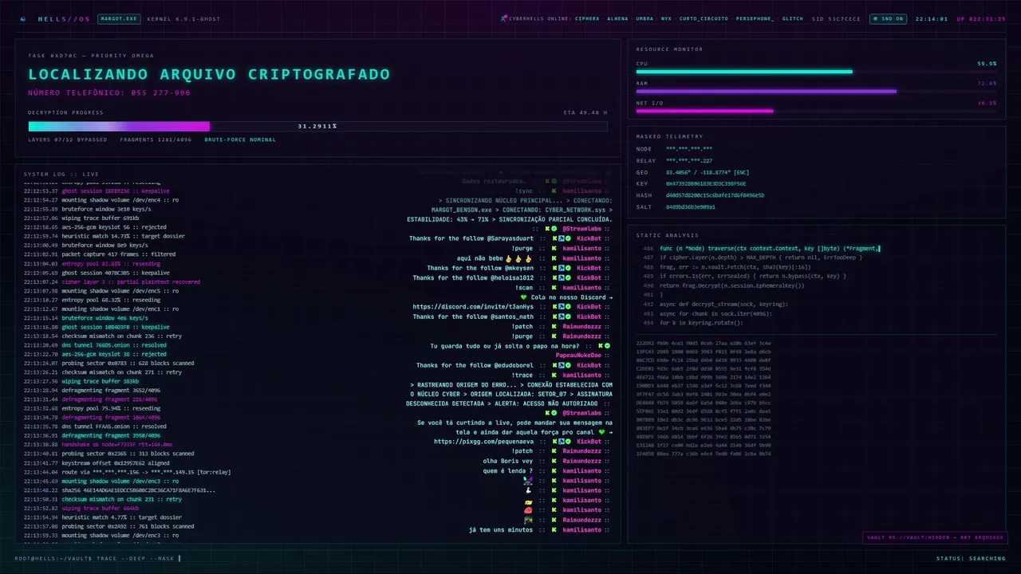Click the RAM usage bar

[816, 91]
